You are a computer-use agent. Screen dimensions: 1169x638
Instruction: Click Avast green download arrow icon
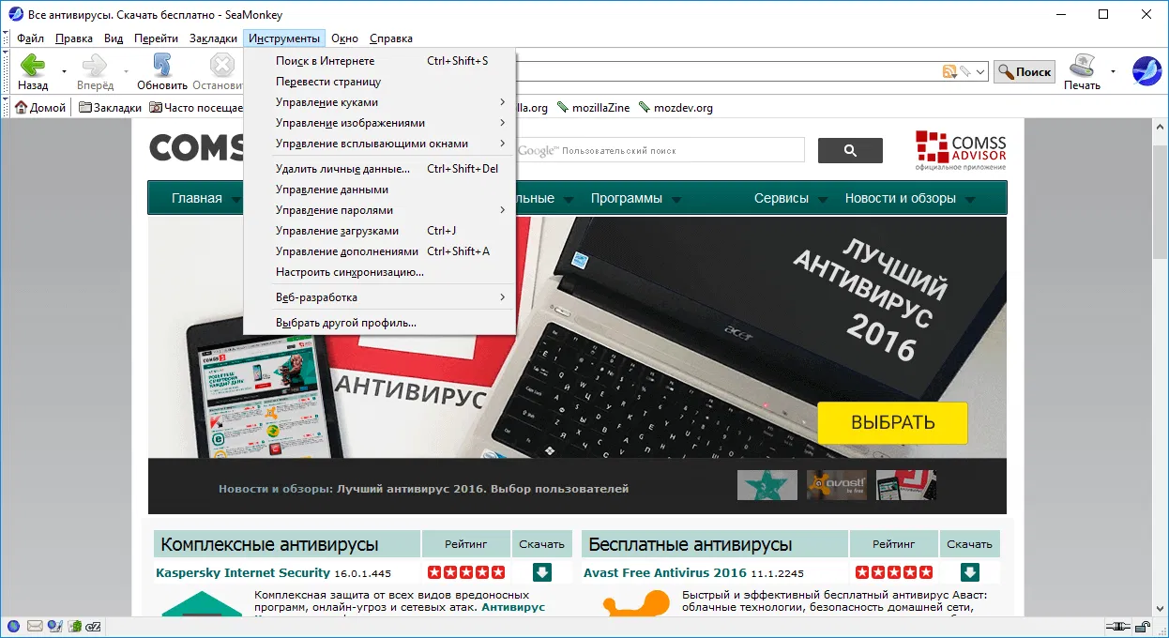point(969,571)
